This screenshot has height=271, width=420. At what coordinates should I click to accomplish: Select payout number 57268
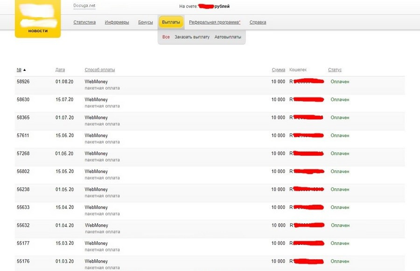(23, 153)
